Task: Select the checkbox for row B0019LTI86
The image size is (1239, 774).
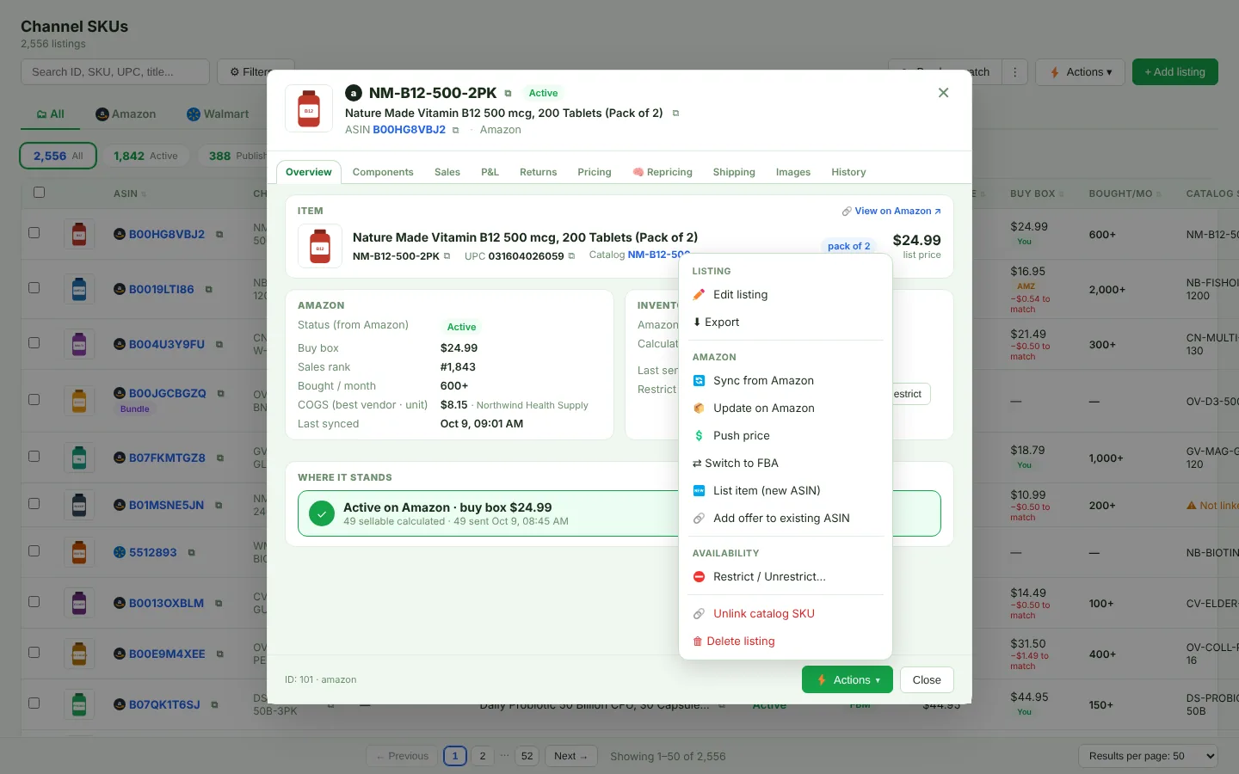Action: (x=34, y=288)
